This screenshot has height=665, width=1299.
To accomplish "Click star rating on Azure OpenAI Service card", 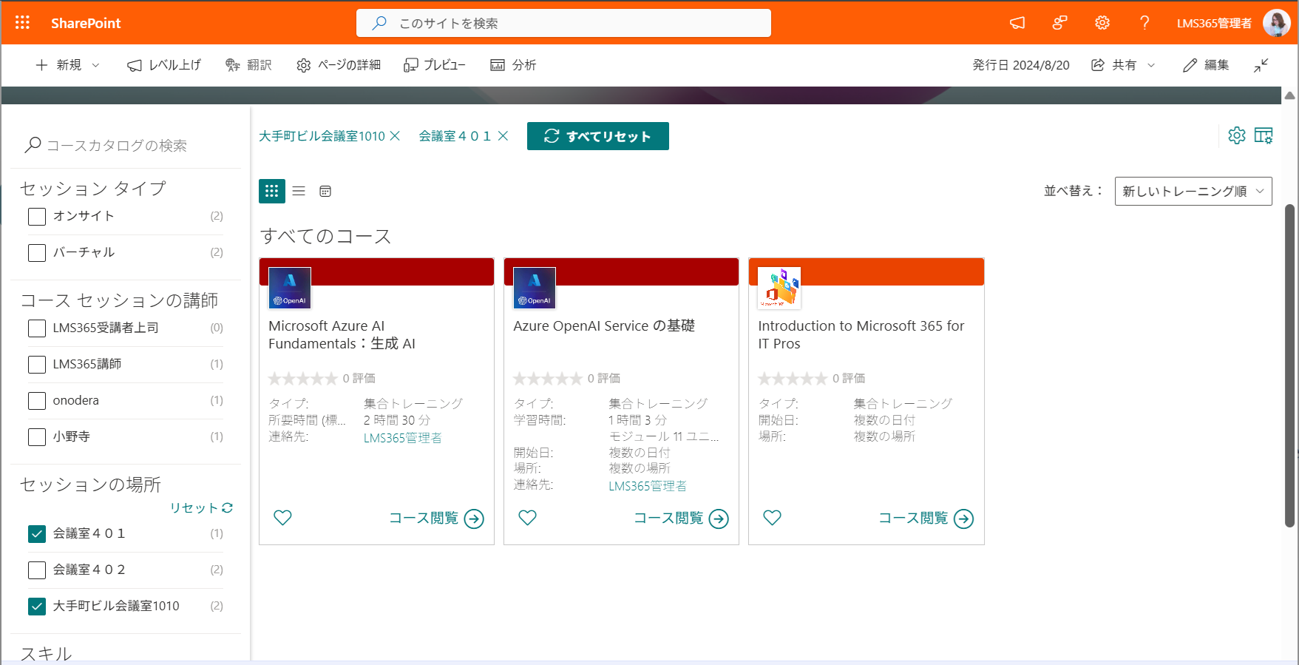I will [548, 379].
